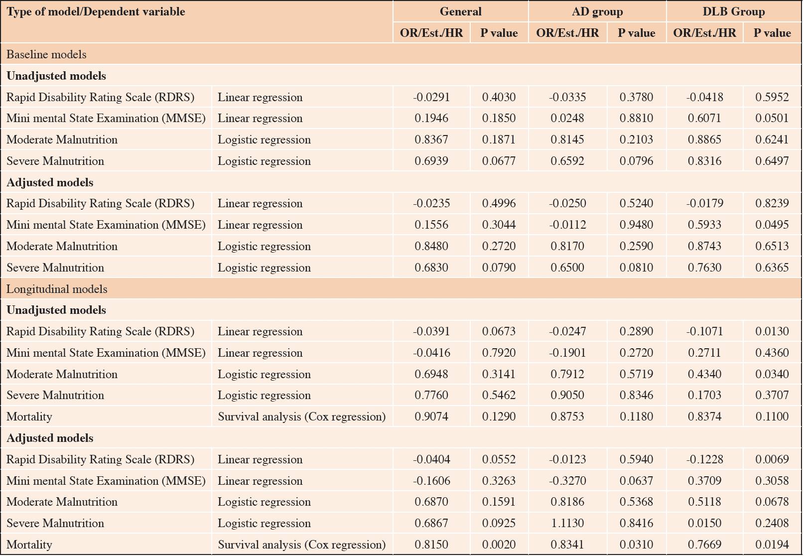Select the P value 0.0069
This screenshot has height=556, width=804.
(x=772, y=459)
